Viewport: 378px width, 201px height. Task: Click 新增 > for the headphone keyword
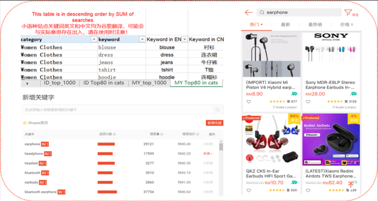coord(208,154)
